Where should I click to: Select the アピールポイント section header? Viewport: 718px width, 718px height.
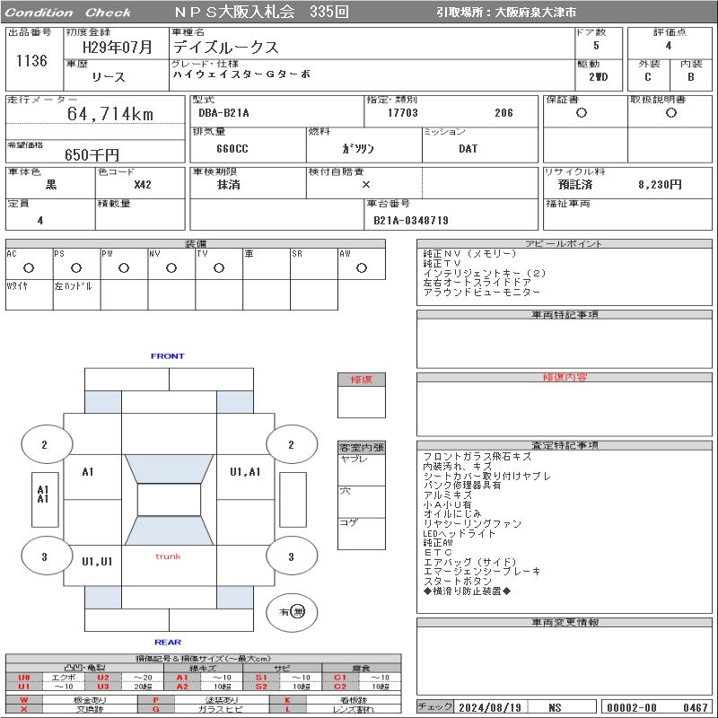click(x=563, y=244)
